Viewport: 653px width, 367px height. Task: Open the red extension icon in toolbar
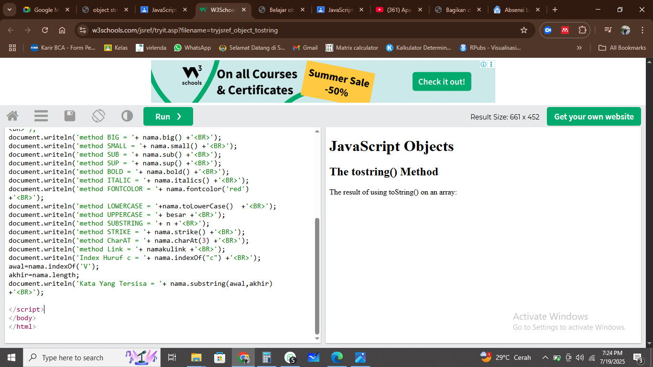565,30
